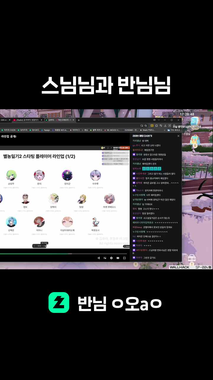
Task: Switch to the [Playlist] YouTube browser tab
Action: coord(28,120)
